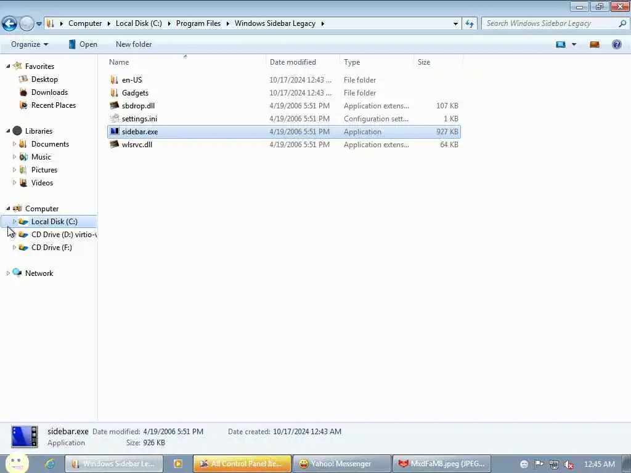This screenshot has height=473, width=631.
Task: Click the search magnifier icon
Action: (622, 23)
